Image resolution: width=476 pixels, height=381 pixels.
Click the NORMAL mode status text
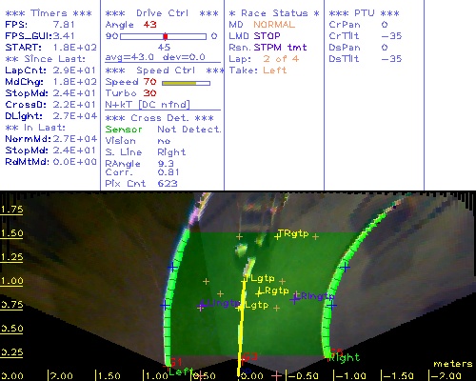click(x=274, y=25)
